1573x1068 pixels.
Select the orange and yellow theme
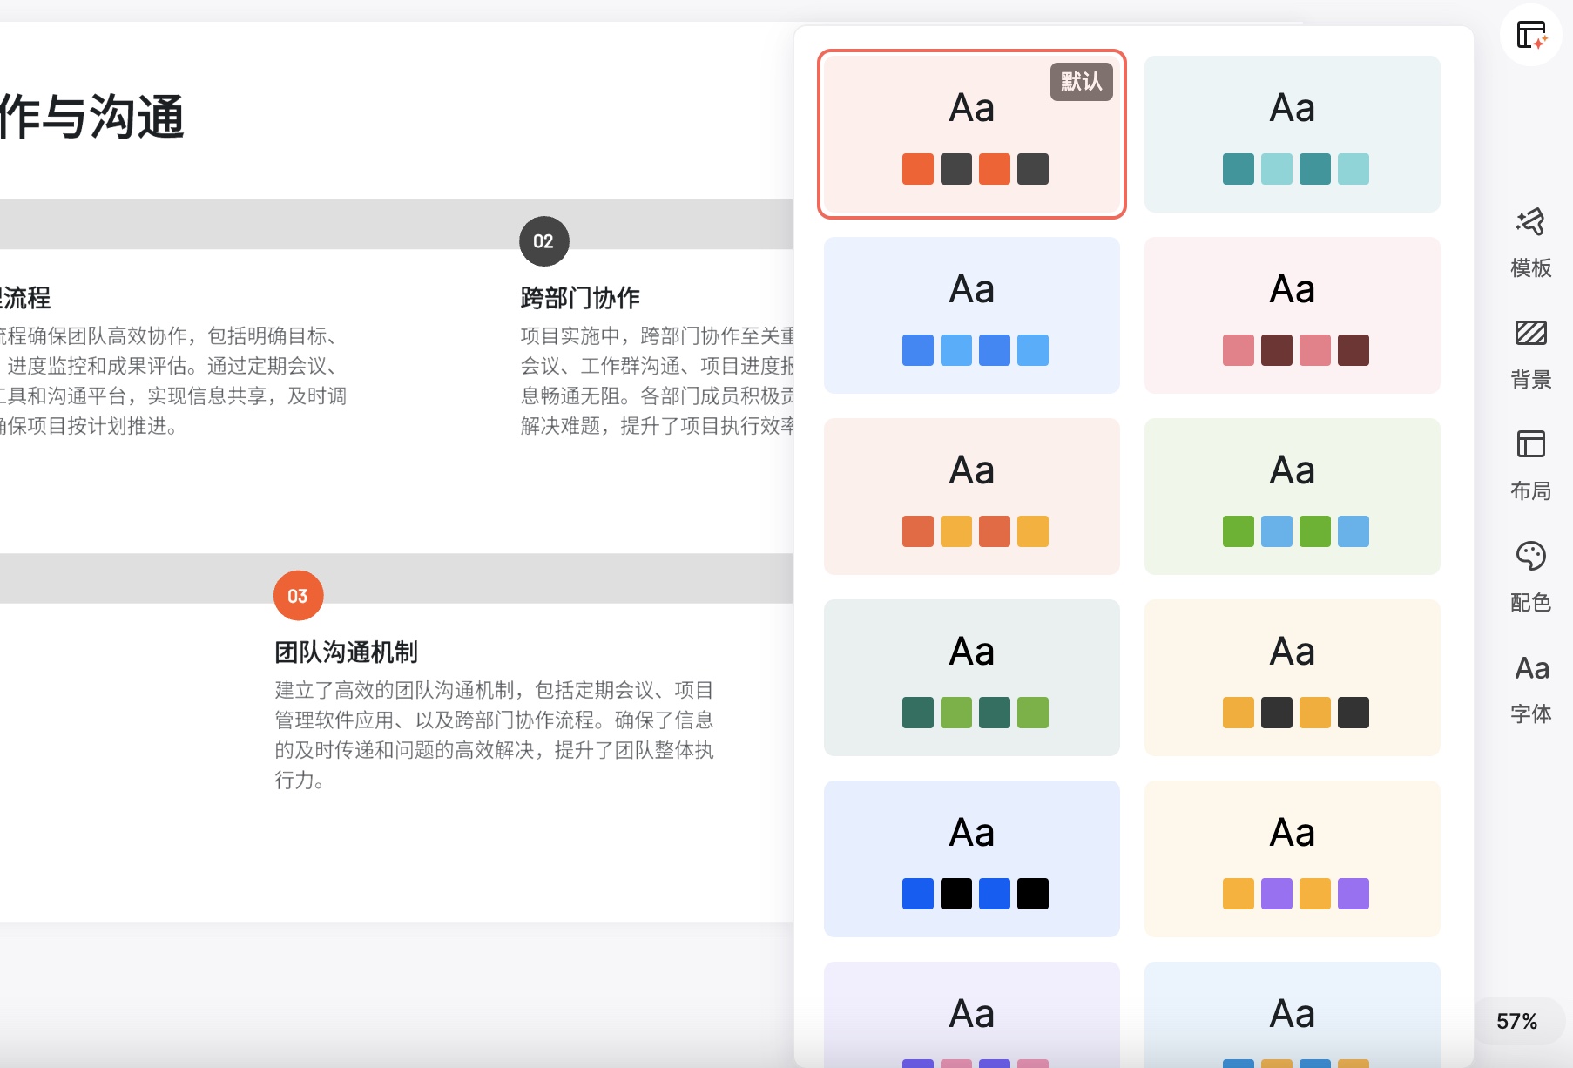tap(972, 497)
